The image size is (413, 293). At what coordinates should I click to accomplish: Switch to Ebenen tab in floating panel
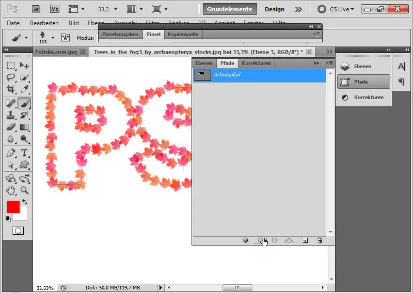point(204,63)
